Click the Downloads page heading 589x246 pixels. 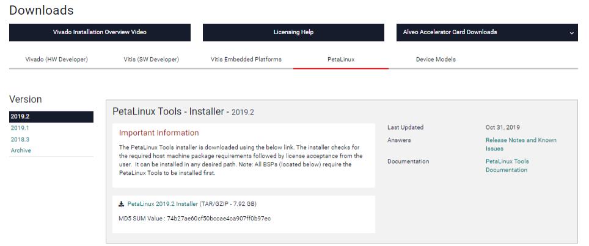click(42, 10)
